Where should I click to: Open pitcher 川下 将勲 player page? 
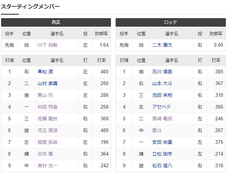click(x=47, y=45)
